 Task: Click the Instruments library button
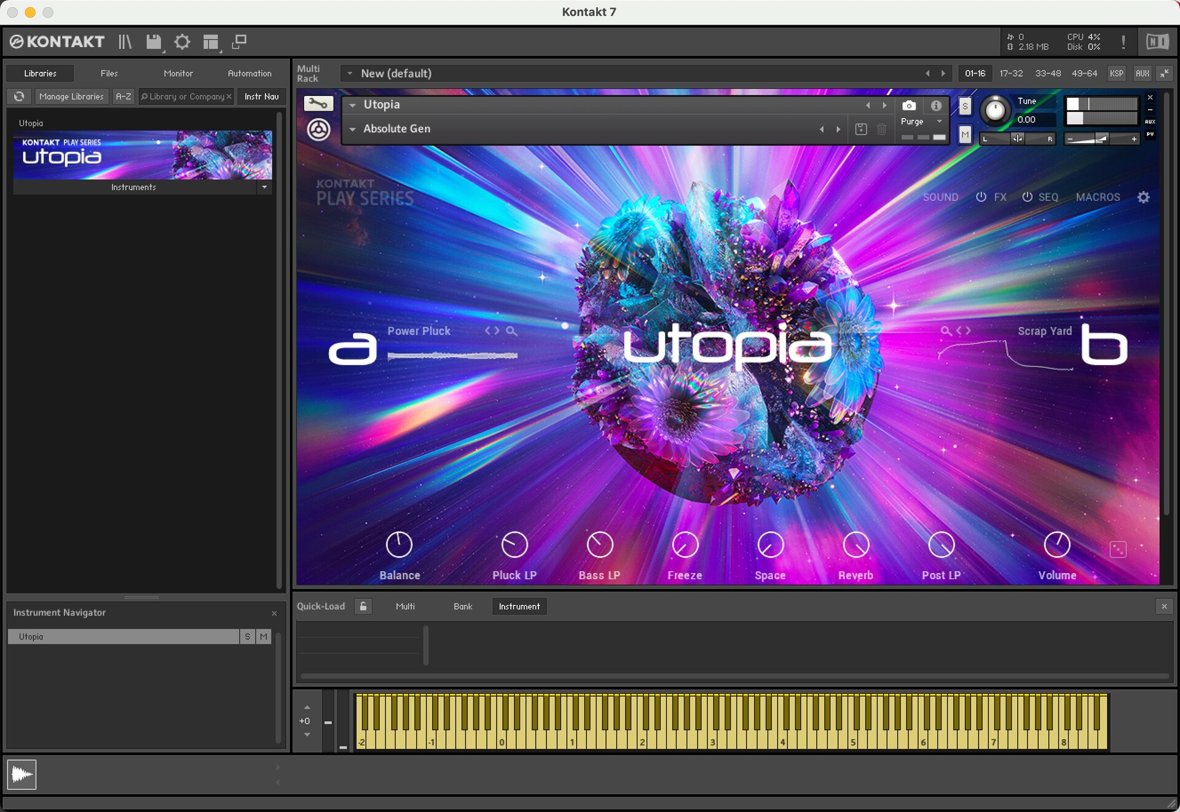click(133, 187)
